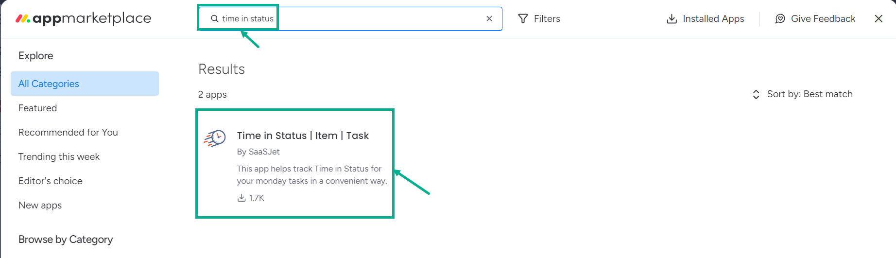Click the Installed Apps download icon
896x258 pixels.
point(672,18)
